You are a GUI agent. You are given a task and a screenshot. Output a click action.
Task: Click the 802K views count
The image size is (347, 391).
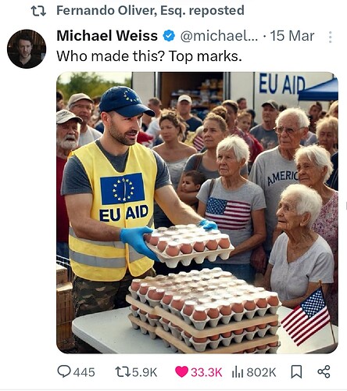(x=261, y=372)
